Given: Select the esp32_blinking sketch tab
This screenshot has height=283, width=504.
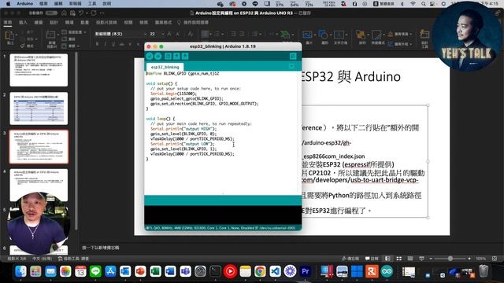Looking at the screenshot, I should coord(165,67).
